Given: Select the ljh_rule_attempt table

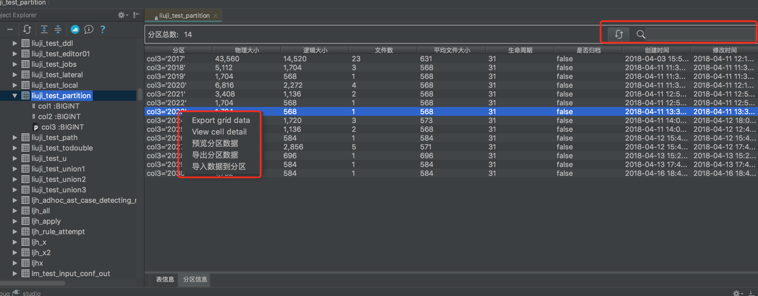Looking at the screenshot, I should point(58,232).
